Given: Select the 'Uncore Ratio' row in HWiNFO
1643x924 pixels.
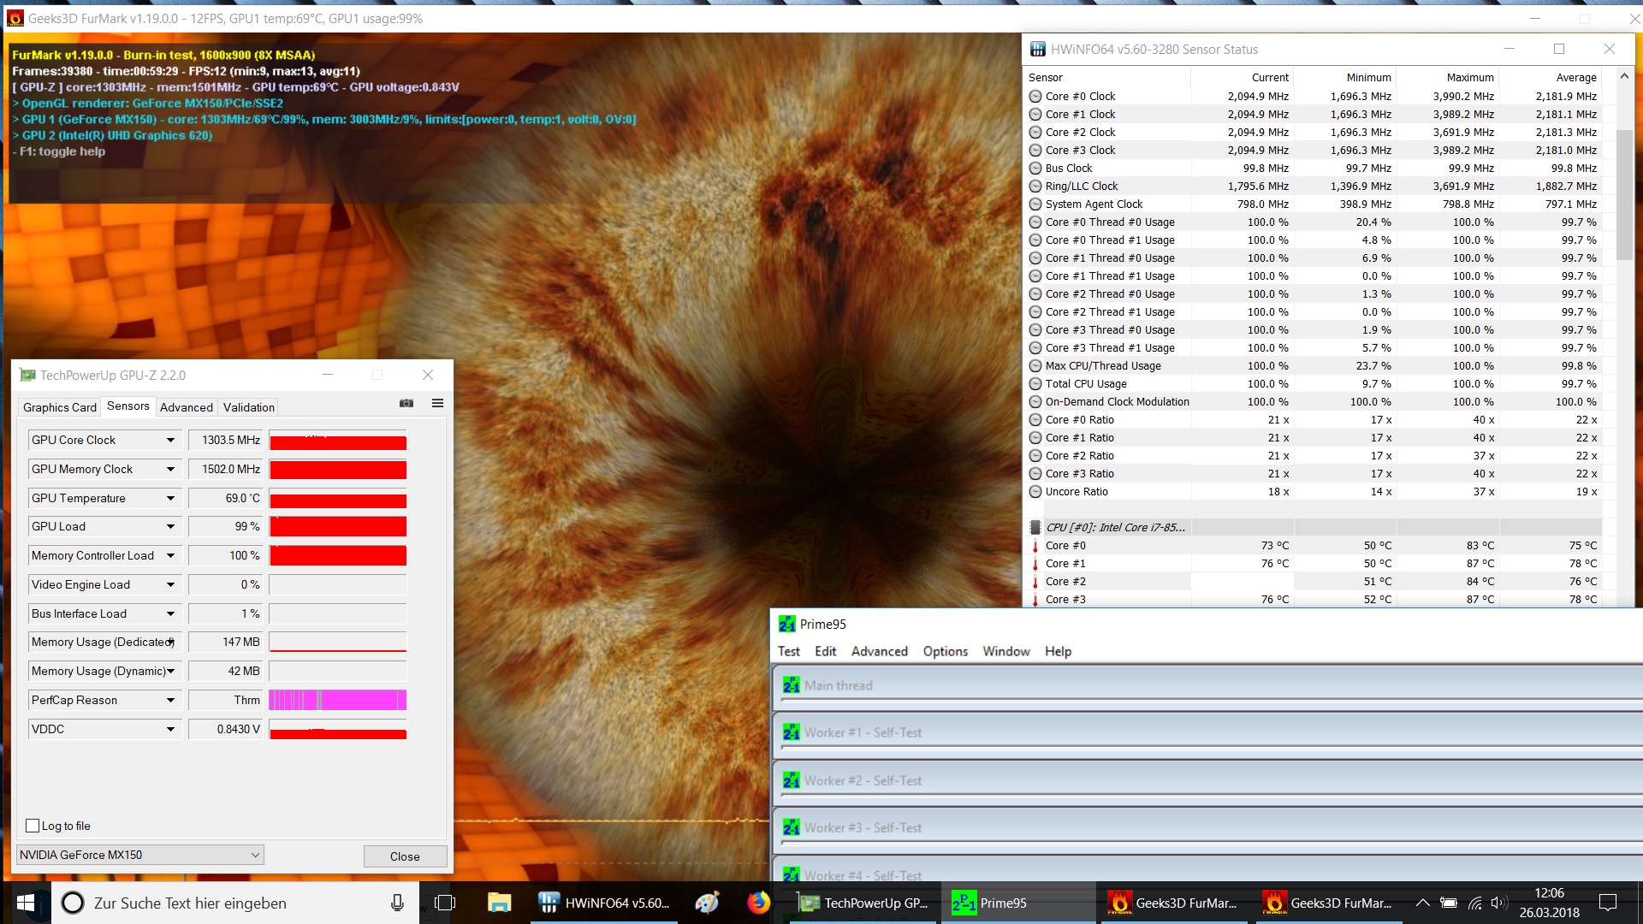Looking at the screenshot, I should (1314, 492).
